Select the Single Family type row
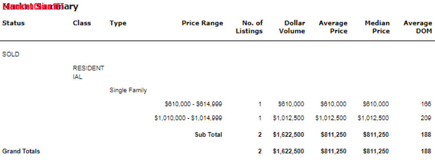 128,90
